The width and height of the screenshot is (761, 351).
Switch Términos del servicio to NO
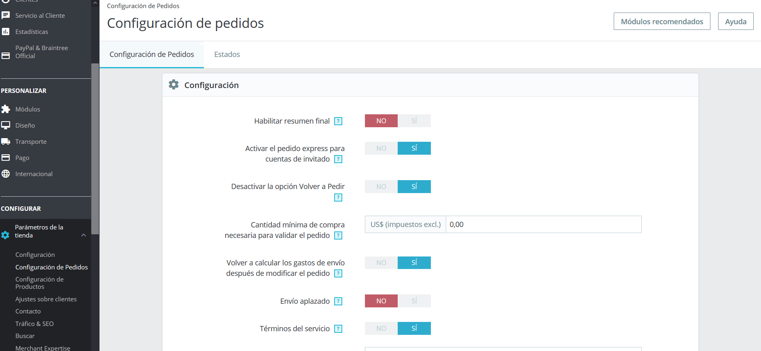(x=381, y=328)
